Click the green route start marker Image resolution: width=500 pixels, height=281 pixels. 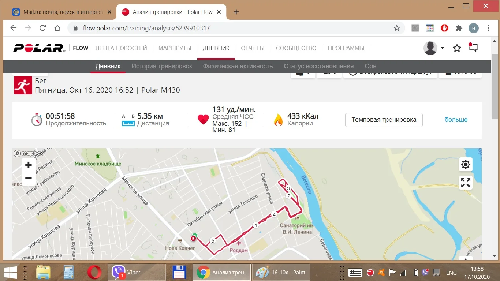click(x=195, y=235)
